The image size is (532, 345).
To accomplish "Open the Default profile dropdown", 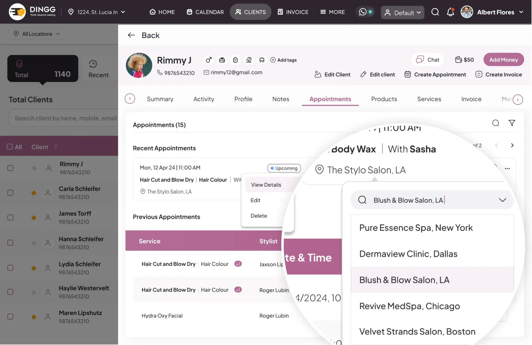I will pos(402,13).
